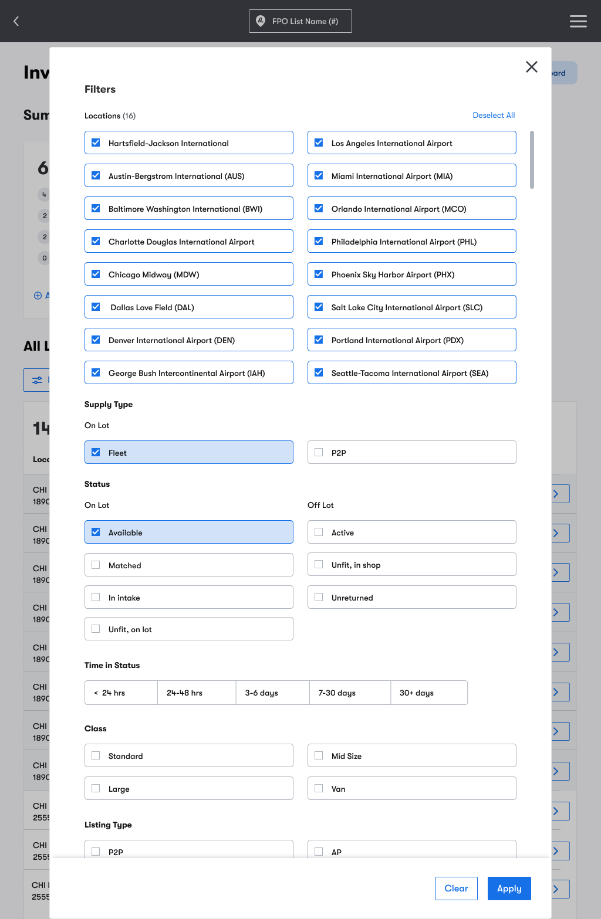Check the Unreturned status

pos(412,597)
